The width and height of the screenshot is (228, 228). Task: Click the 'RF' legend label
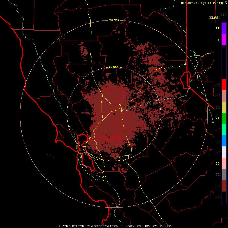(x=217, y=29)
